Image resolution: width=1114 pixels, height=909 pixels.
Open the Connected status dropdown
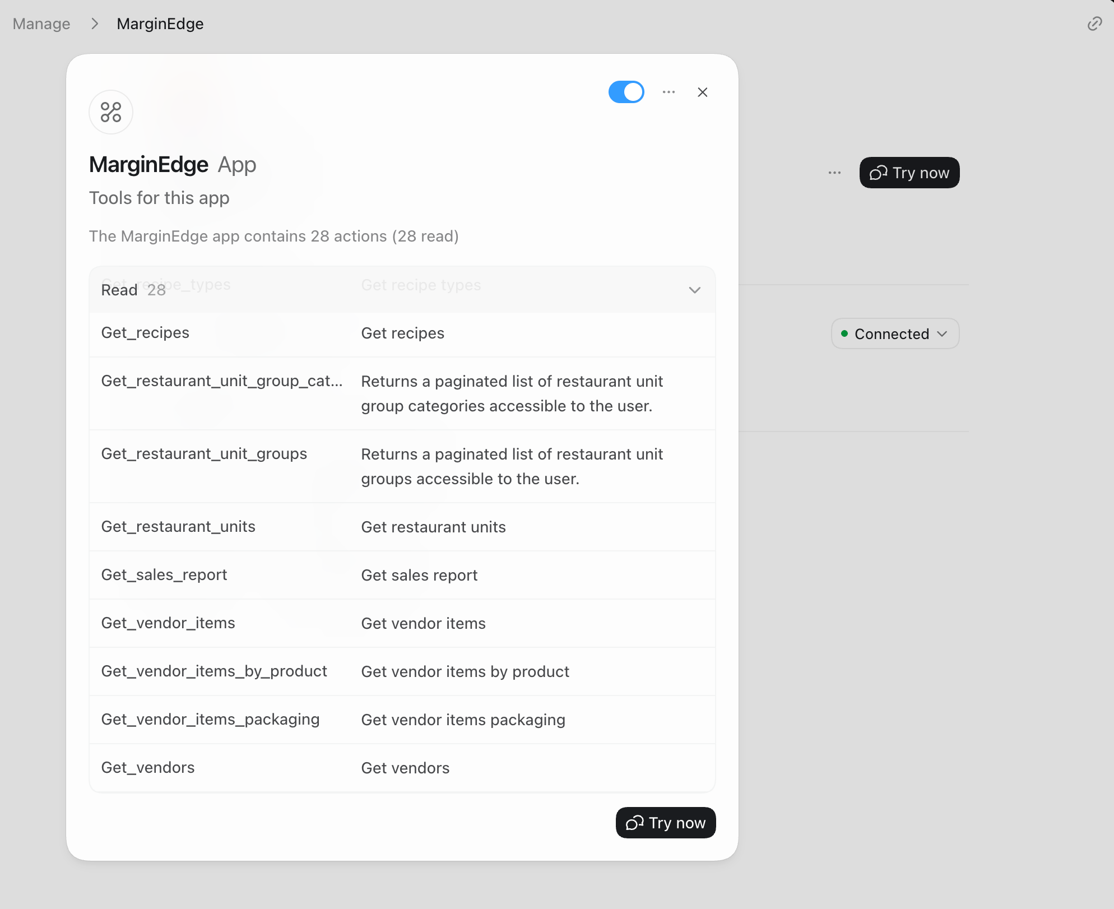pyautogui.click(x=895, y=334)
